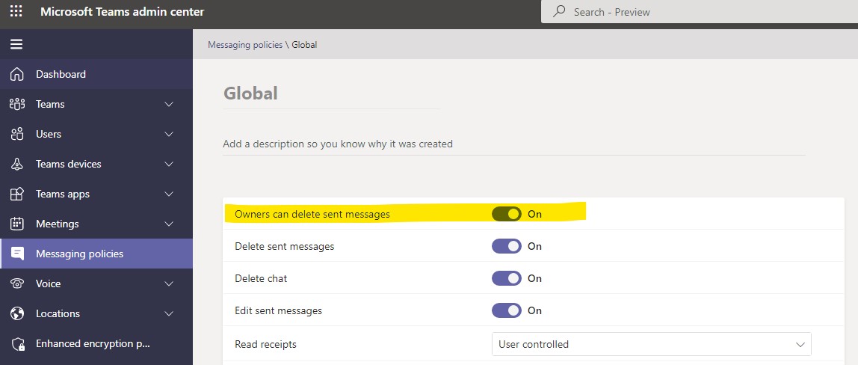The height and width of the screenshot is (365, 858).
Task: Expand the Meetings chevron
Action: click(x=169, y=224)
